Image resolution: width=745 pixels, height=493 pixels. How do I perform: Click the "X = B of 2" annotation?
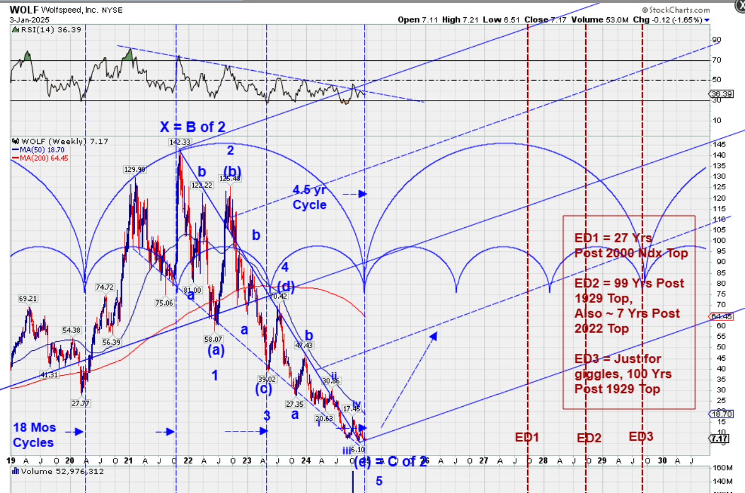193,127
